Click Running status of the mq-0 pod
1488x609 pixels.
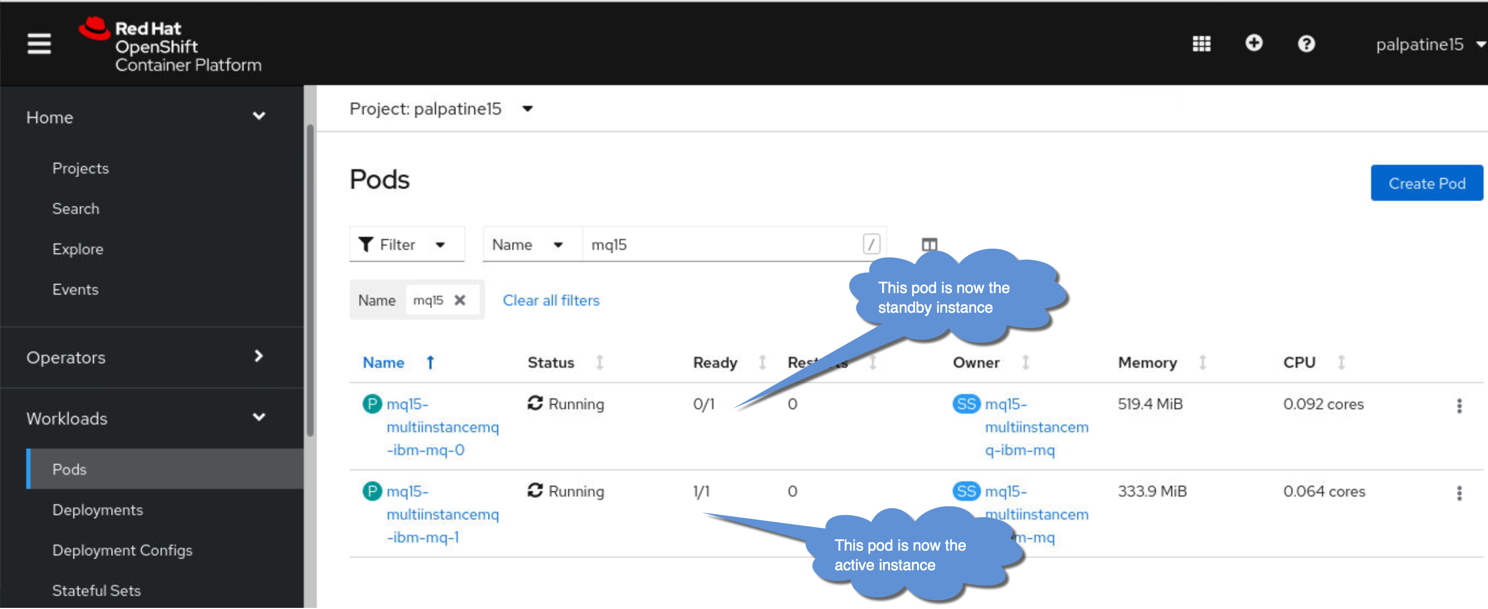coord(566,404)
